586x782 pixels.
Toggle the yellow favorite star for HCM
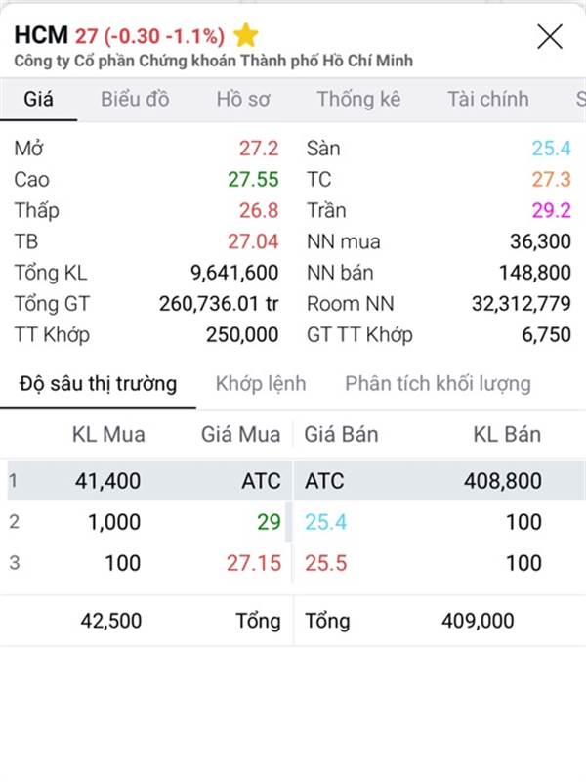point(246,35)
